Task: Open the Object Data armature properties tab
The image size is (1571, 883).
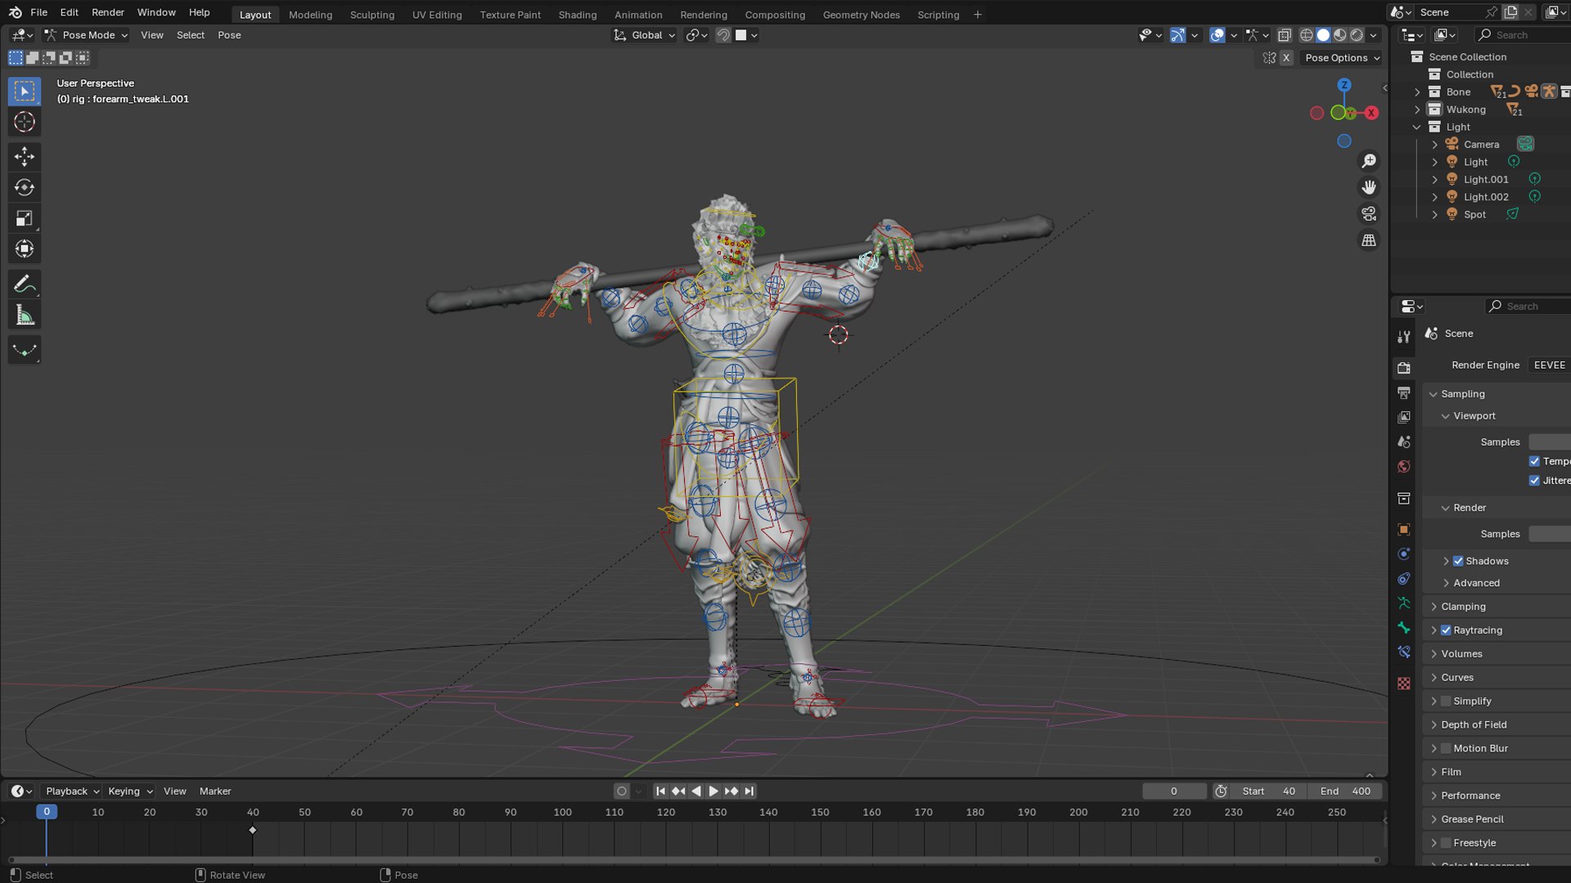Action: 1404,603
